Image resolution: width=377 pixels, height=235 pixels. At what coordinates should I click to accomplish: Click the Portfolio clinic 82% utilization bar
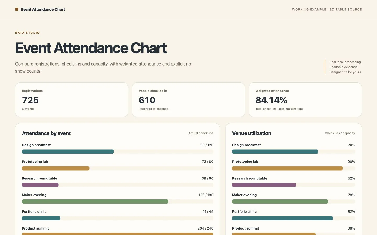[x=282, y=218]
